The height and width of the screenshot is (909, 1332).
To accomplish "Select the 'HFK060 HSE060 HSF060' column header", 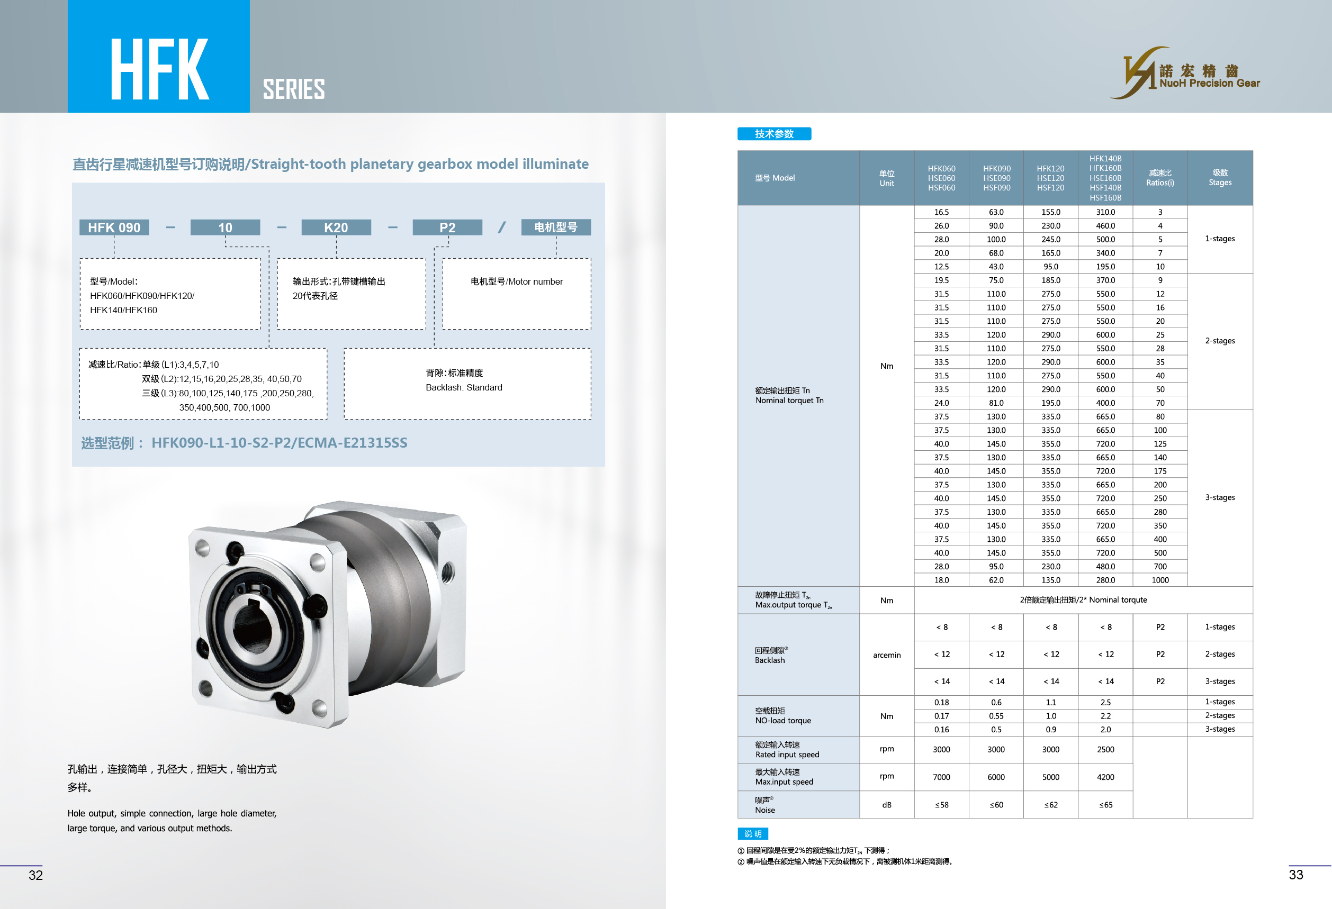I will pos(942,178).
